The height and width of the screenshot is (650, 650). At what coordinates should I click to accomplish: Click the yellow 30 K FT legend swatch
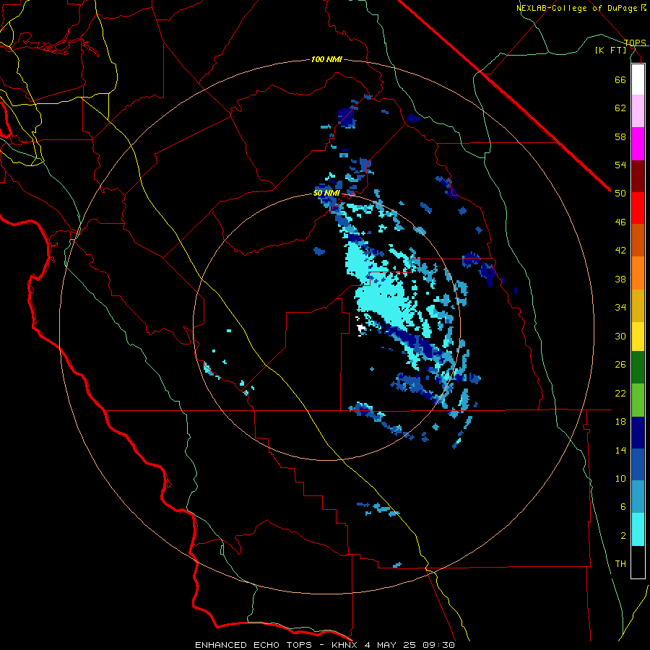click(x=638, y=337)
